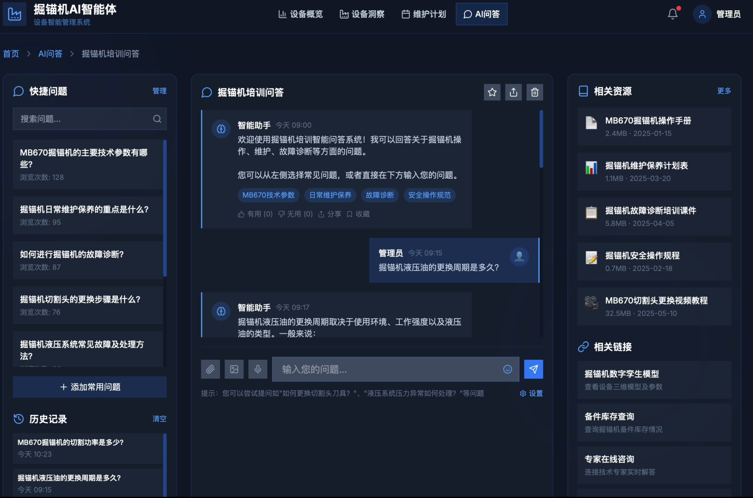Open the 管理员 user avatar menu
This screenshot has height=498, width=753.
click(x=702, y=14)
